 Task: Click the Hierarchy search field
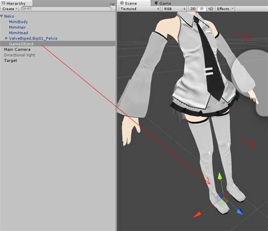[66, 8]
